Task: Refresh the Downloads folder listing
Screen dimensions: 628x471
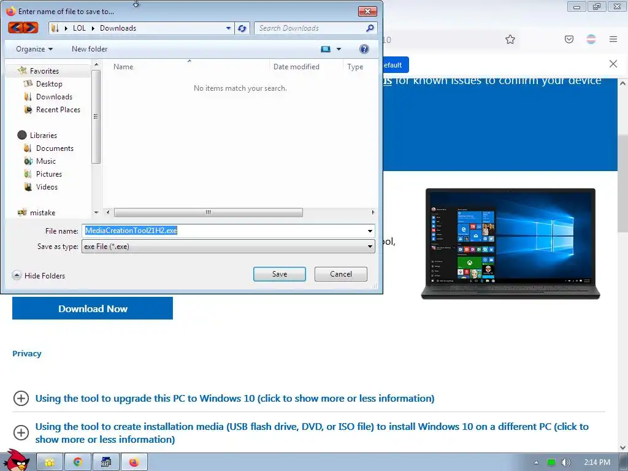Action: click(242, 28)
